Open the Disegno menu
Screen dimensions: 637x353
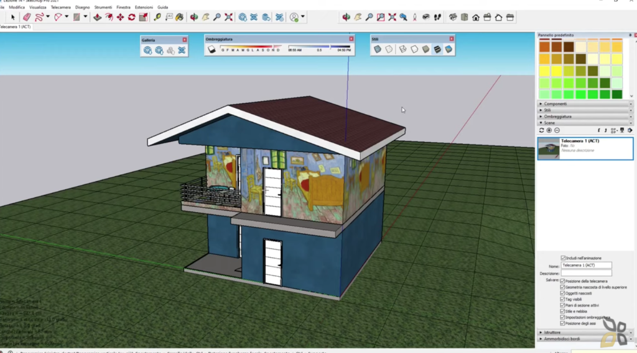coord(83,7)
